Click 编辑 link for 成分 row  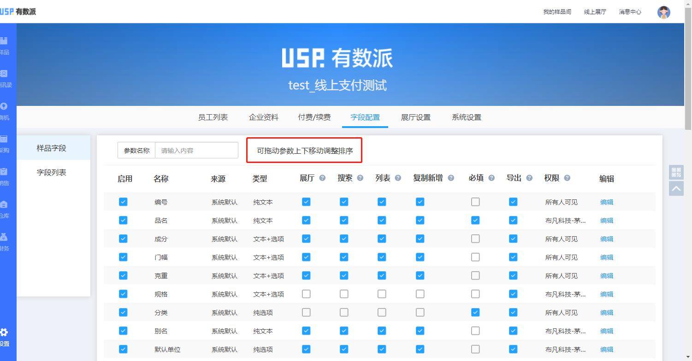pos(607,239)
